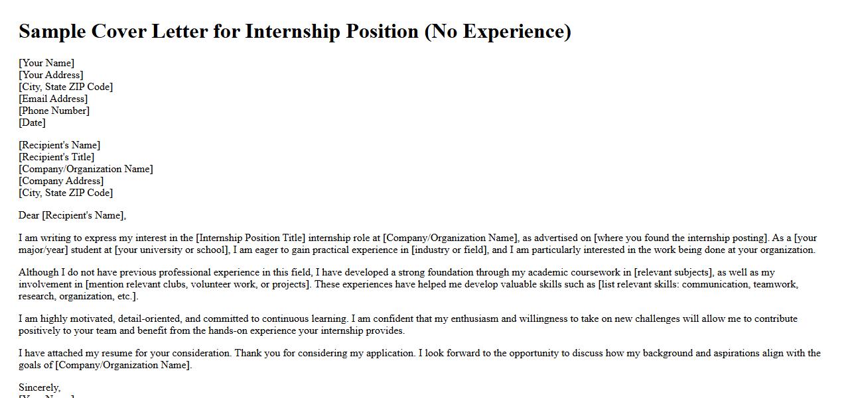
Task: Click the [Your Address] placeholder line
Action: pos(51,75)
